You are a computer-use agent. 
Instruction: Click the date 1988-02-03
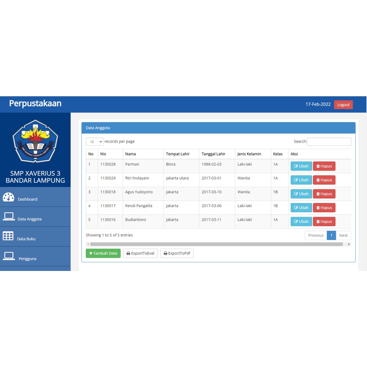(211, 164)
